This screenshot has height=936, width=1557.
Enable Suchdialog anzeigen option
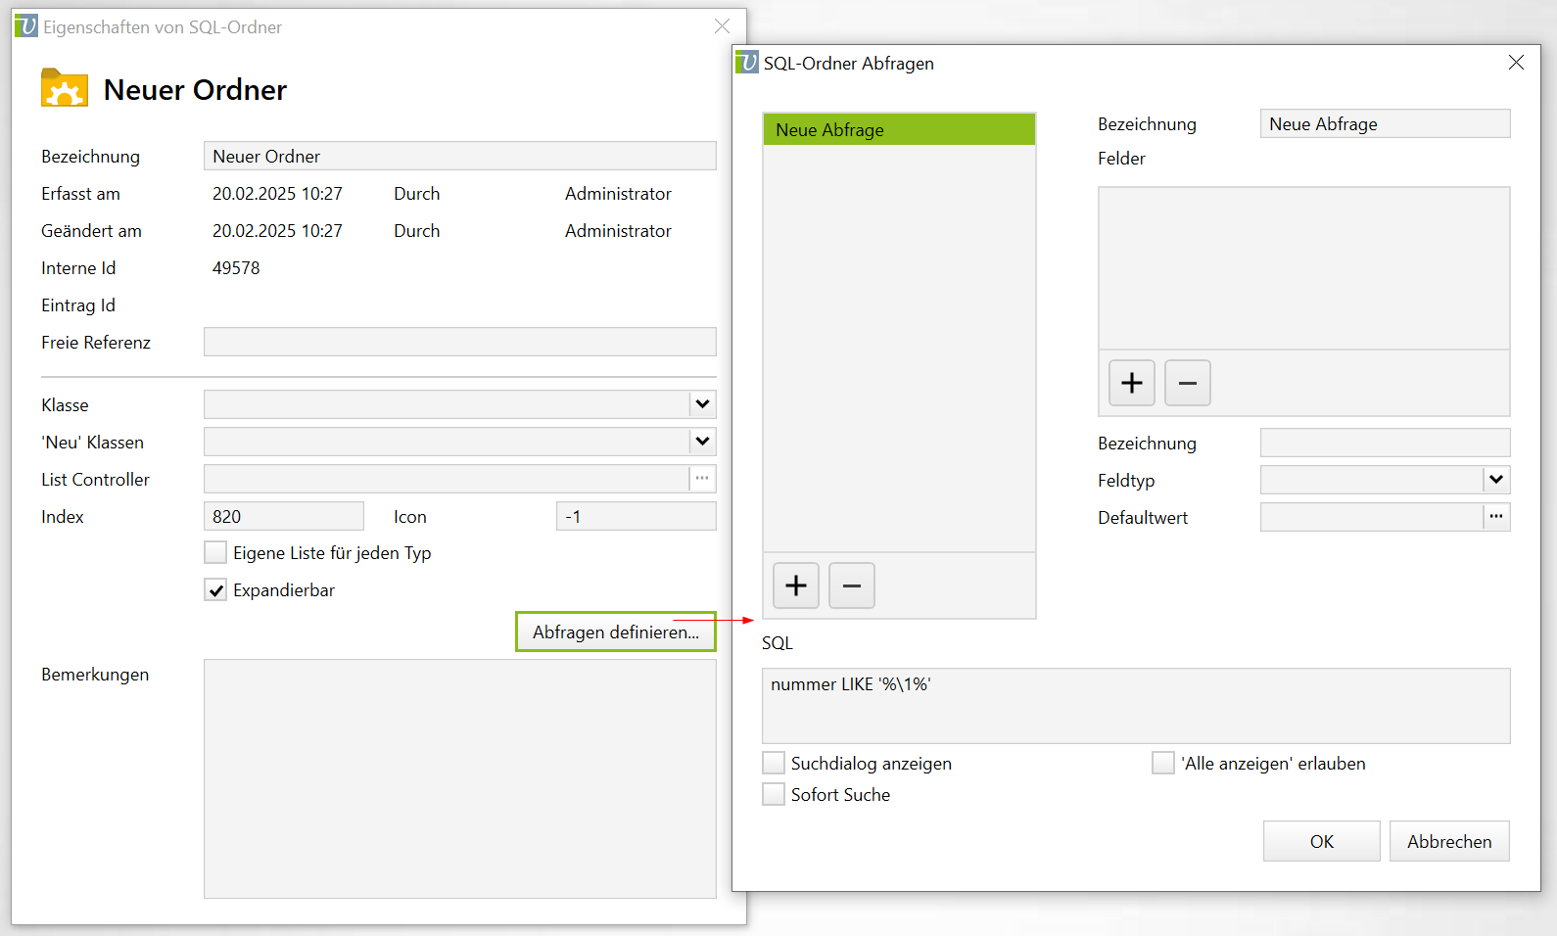(774, 764)
